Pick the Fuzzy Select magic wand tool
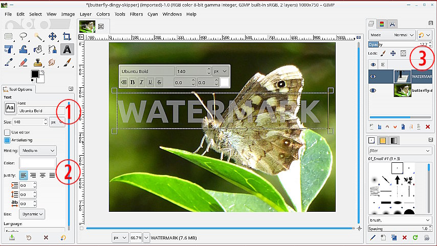 coord(38,36)
